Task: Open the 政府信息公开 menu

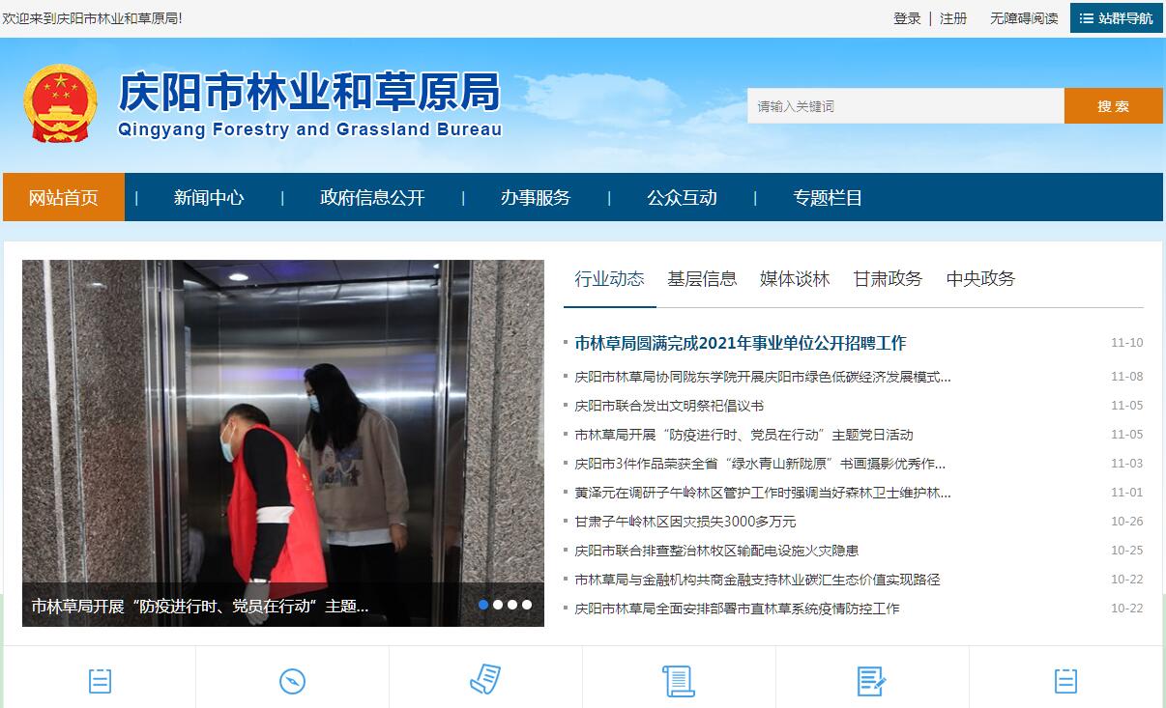Action: click(372, 198)
